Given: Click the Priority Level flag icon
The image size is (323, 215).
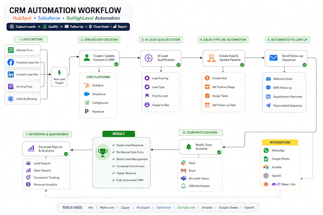Looking at the screenshot, I should [x=147, y=96].
